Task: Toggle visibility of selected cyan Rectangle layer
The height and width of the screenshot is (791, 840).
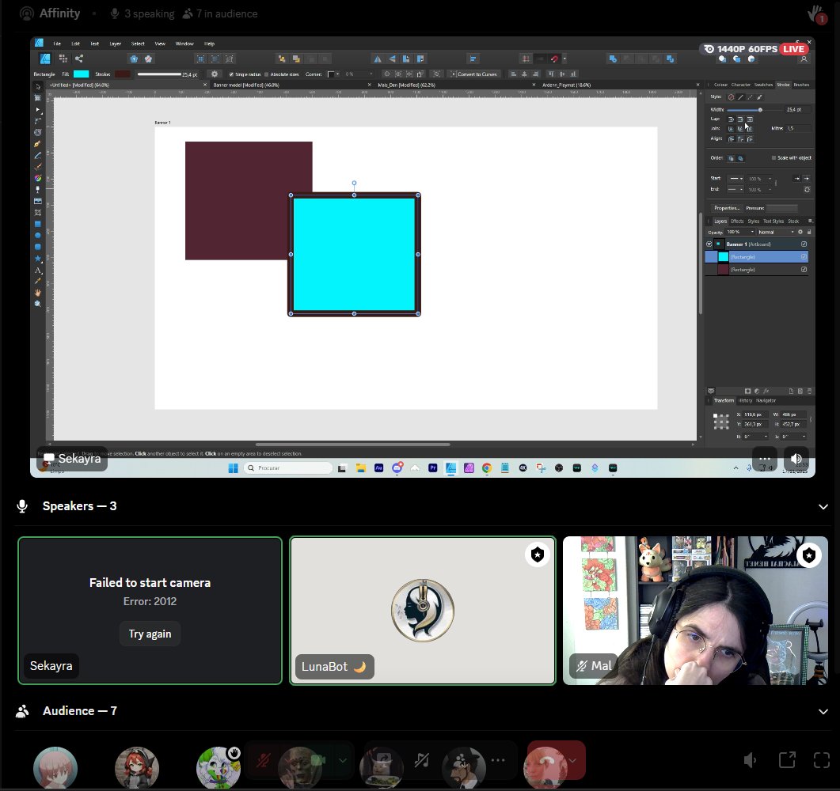Action: 804,257
